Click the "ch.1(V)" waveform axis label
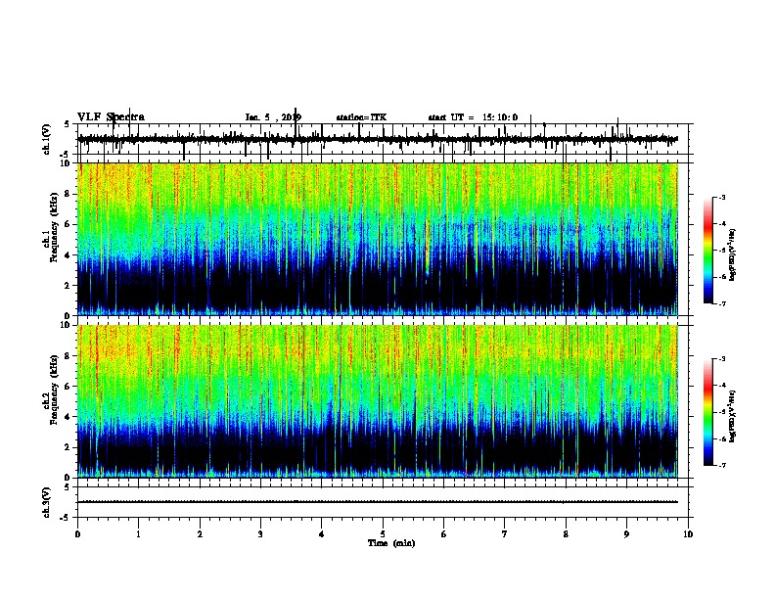 pos(47,139)
